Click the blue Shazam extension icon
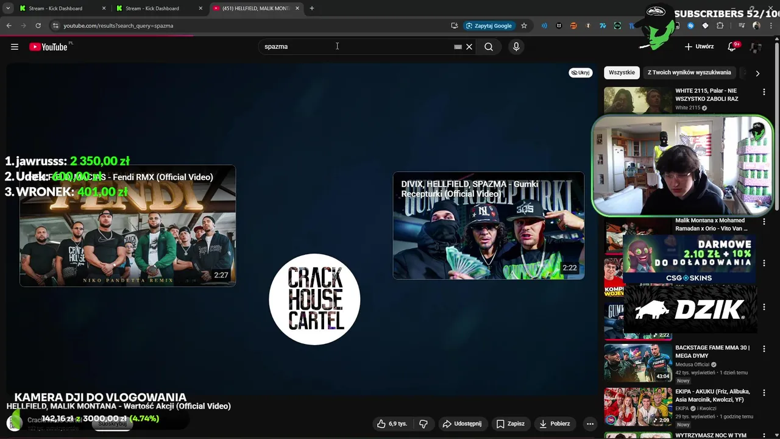The height and width of the screenshot is (439, 780). click(x=690, y=26)
